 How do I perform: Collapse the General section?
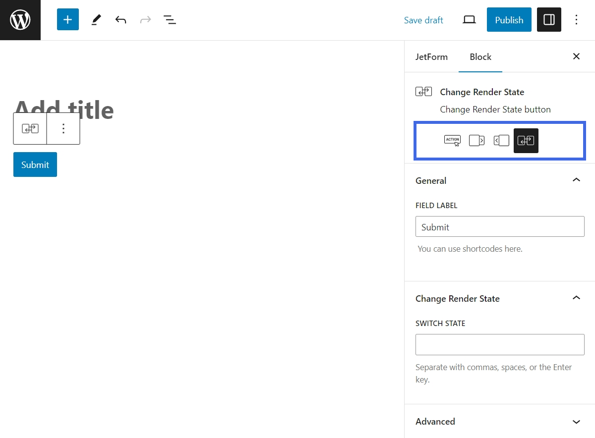(x=576, y=180)
